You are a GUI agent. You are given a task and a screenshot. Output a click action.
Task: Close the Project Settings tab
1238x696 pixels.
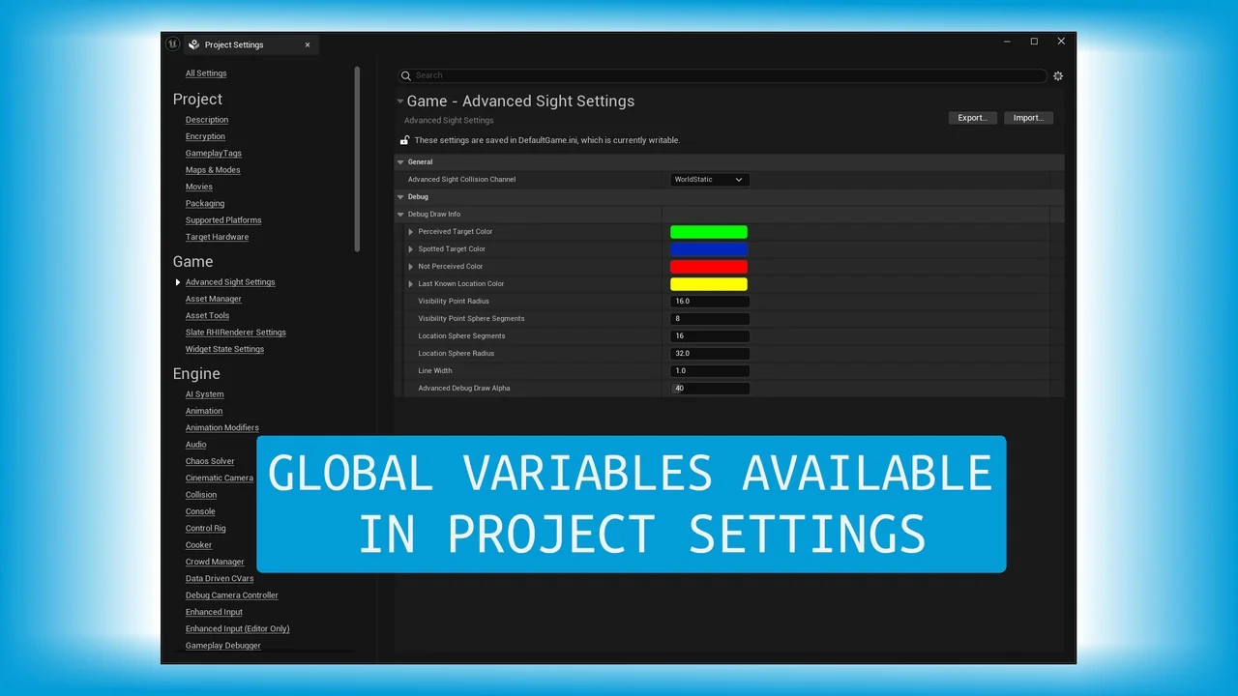308,44
